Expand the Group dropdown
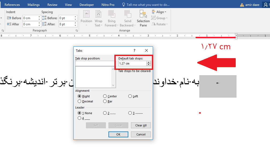 point(159,18)
